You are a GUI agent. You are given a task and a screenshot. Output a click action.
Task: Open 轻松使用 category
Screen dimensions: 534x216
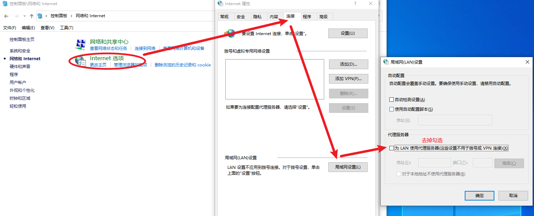[x=18, y=106]
